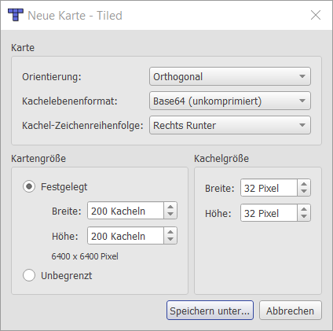
Task: Focus the map Breite 200 Kacheln field
Action: pos(126,211)
